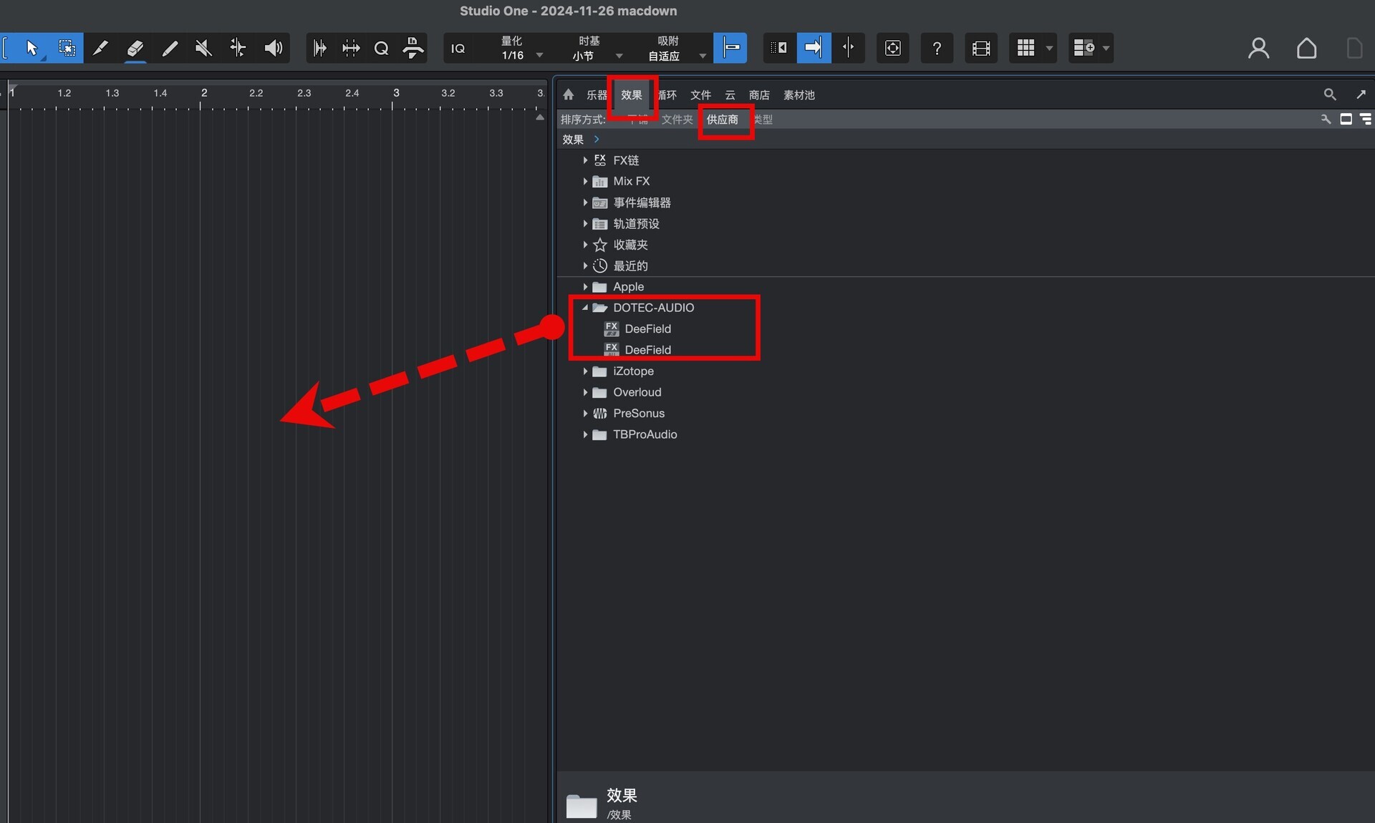The width and height of the screenshot is (1375, 823).
Task: Expand the TBProAudio folder
Action: (585, 434)
